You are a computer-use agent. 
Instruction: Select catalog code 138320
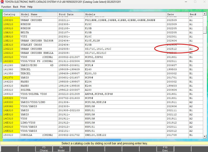(11, 20)
